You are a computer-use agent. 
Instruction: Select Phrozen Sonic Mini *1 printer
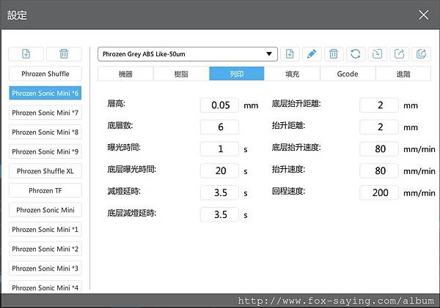click(x=45, y=229)
